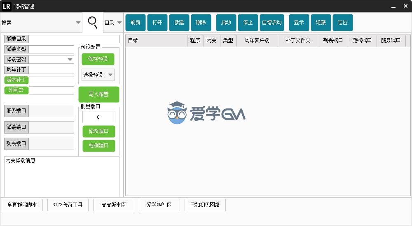Click the 周年补丁 label button
Screen dimensions: 412x226
tap(16, 70)
